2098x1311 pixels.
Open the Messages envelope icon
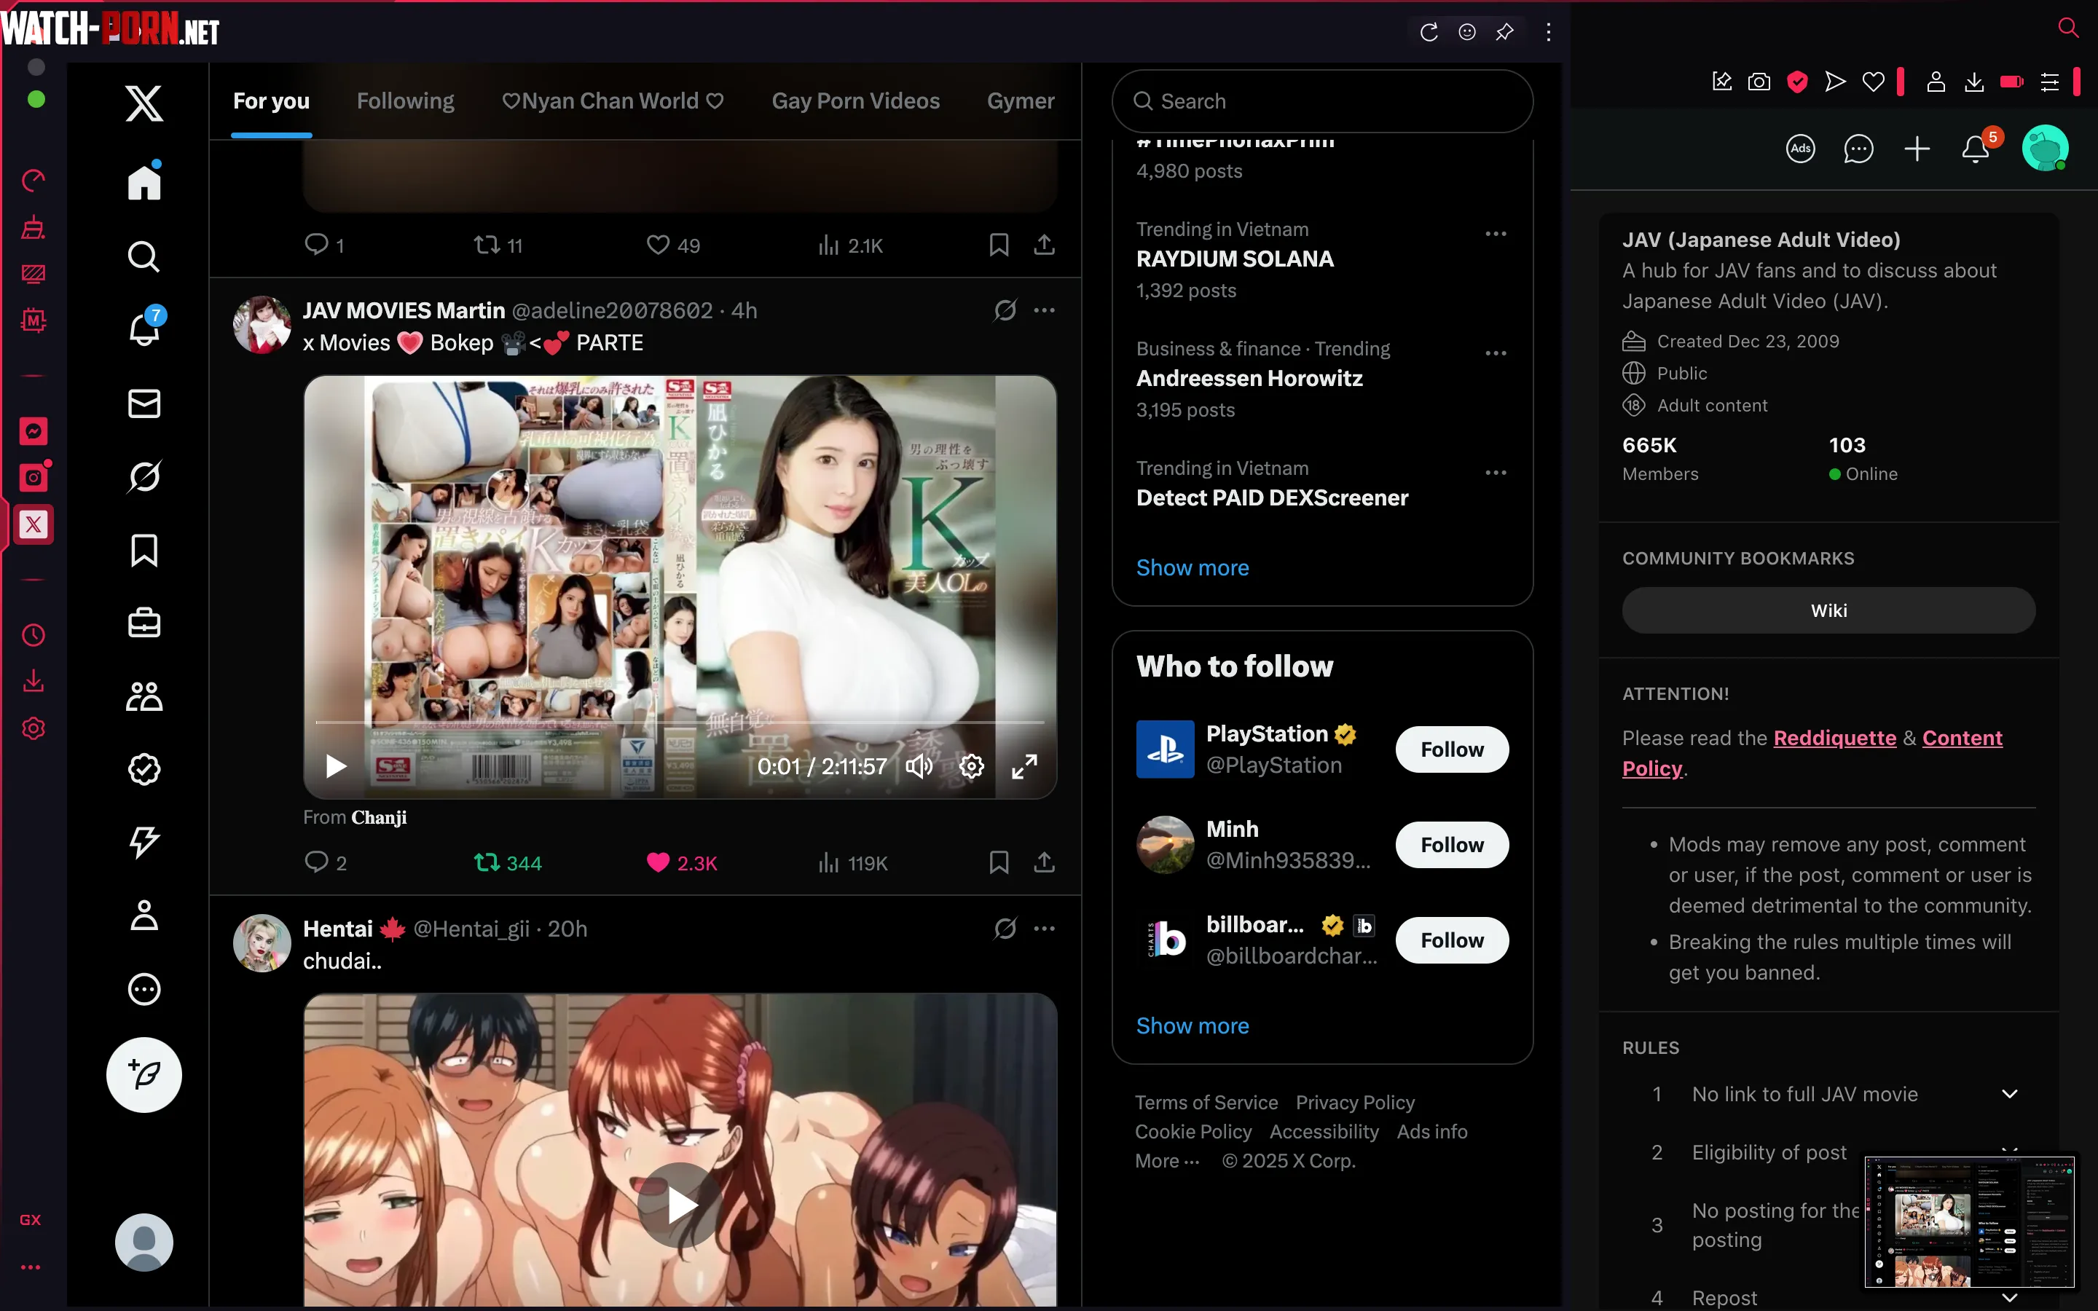(144, 403)
